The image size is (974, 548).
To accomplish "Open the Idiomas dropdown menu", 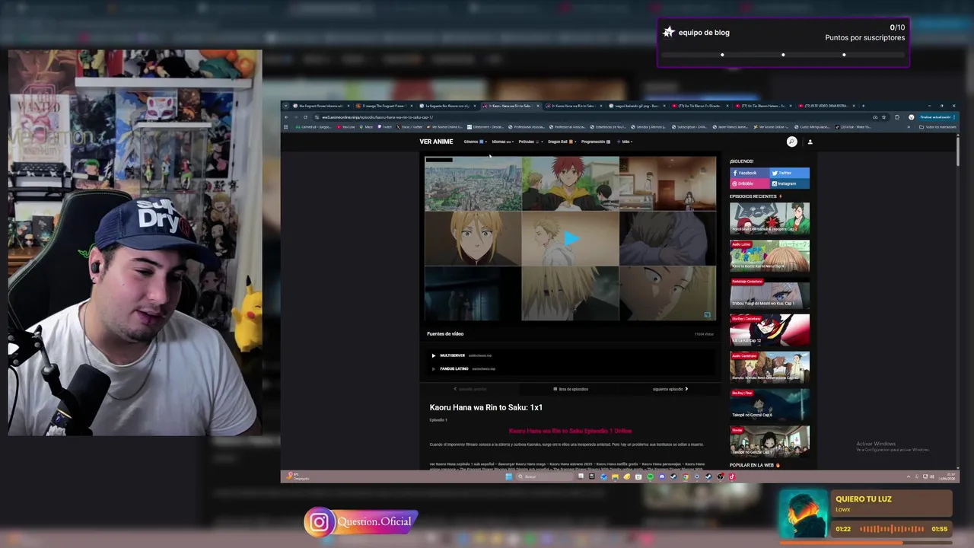I will 501,142.
